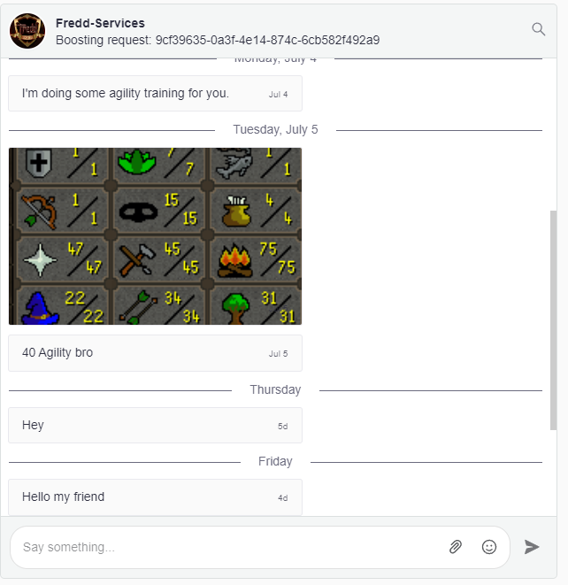Click the Firemaking campfire skill icon

tap(235, 260)
